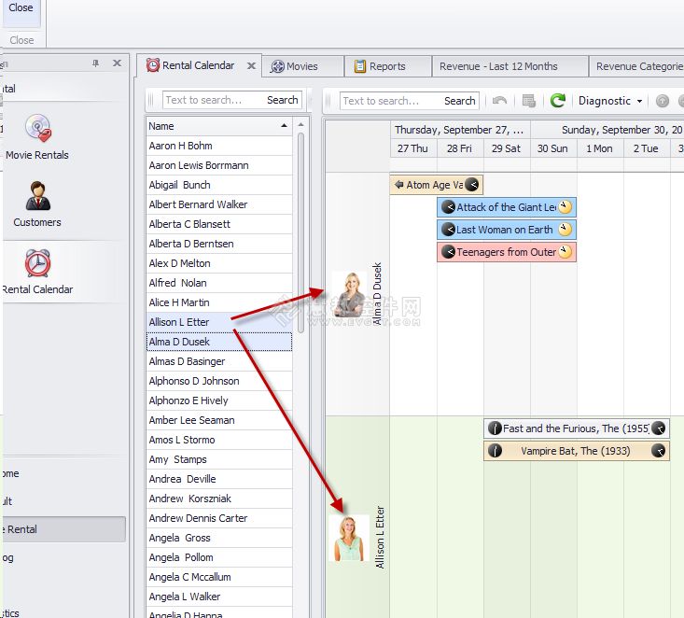Close the navigation pane with its X
This screenshot has width=684, height=618.
click(x=117, y=63)
